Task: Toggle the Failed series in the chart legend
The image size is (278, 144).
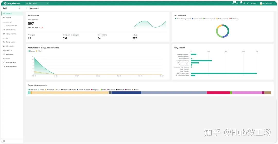Action: [39, 51]
